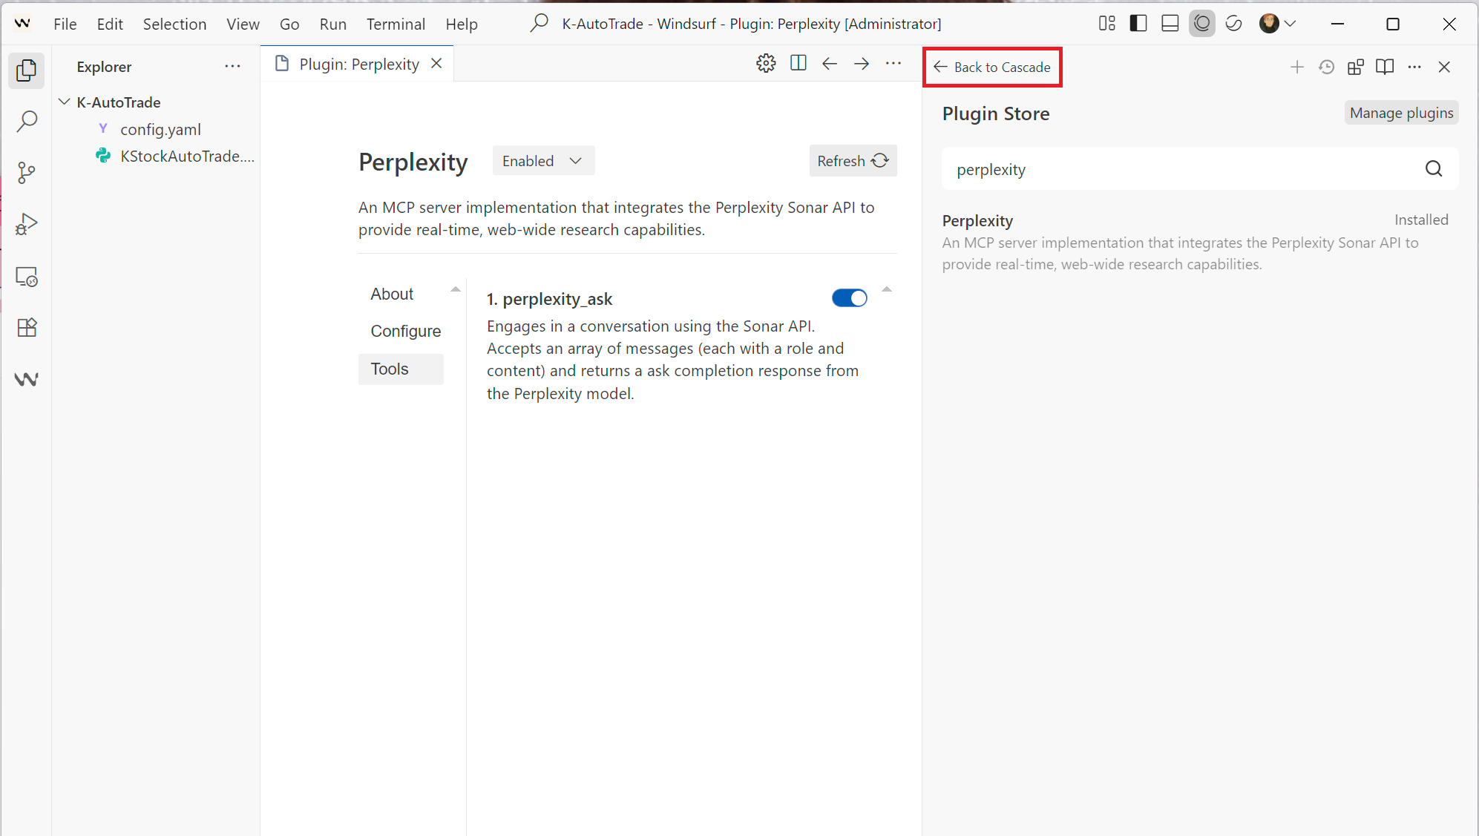Open Windsurf icon in activity bar
Viewport: 1479px width, 836px height.
[26, 379]
